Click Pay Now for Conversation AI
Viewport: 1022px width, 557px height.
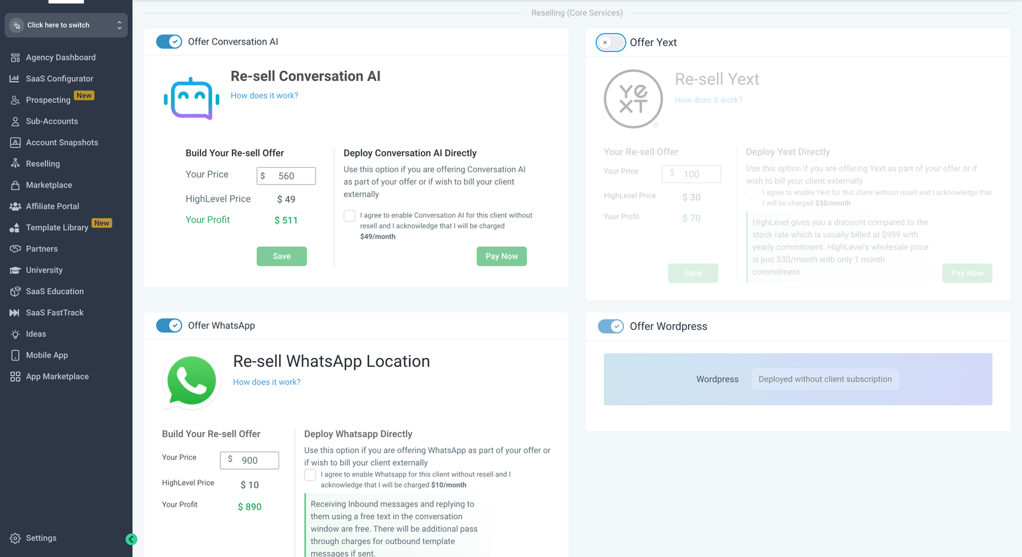501,256
